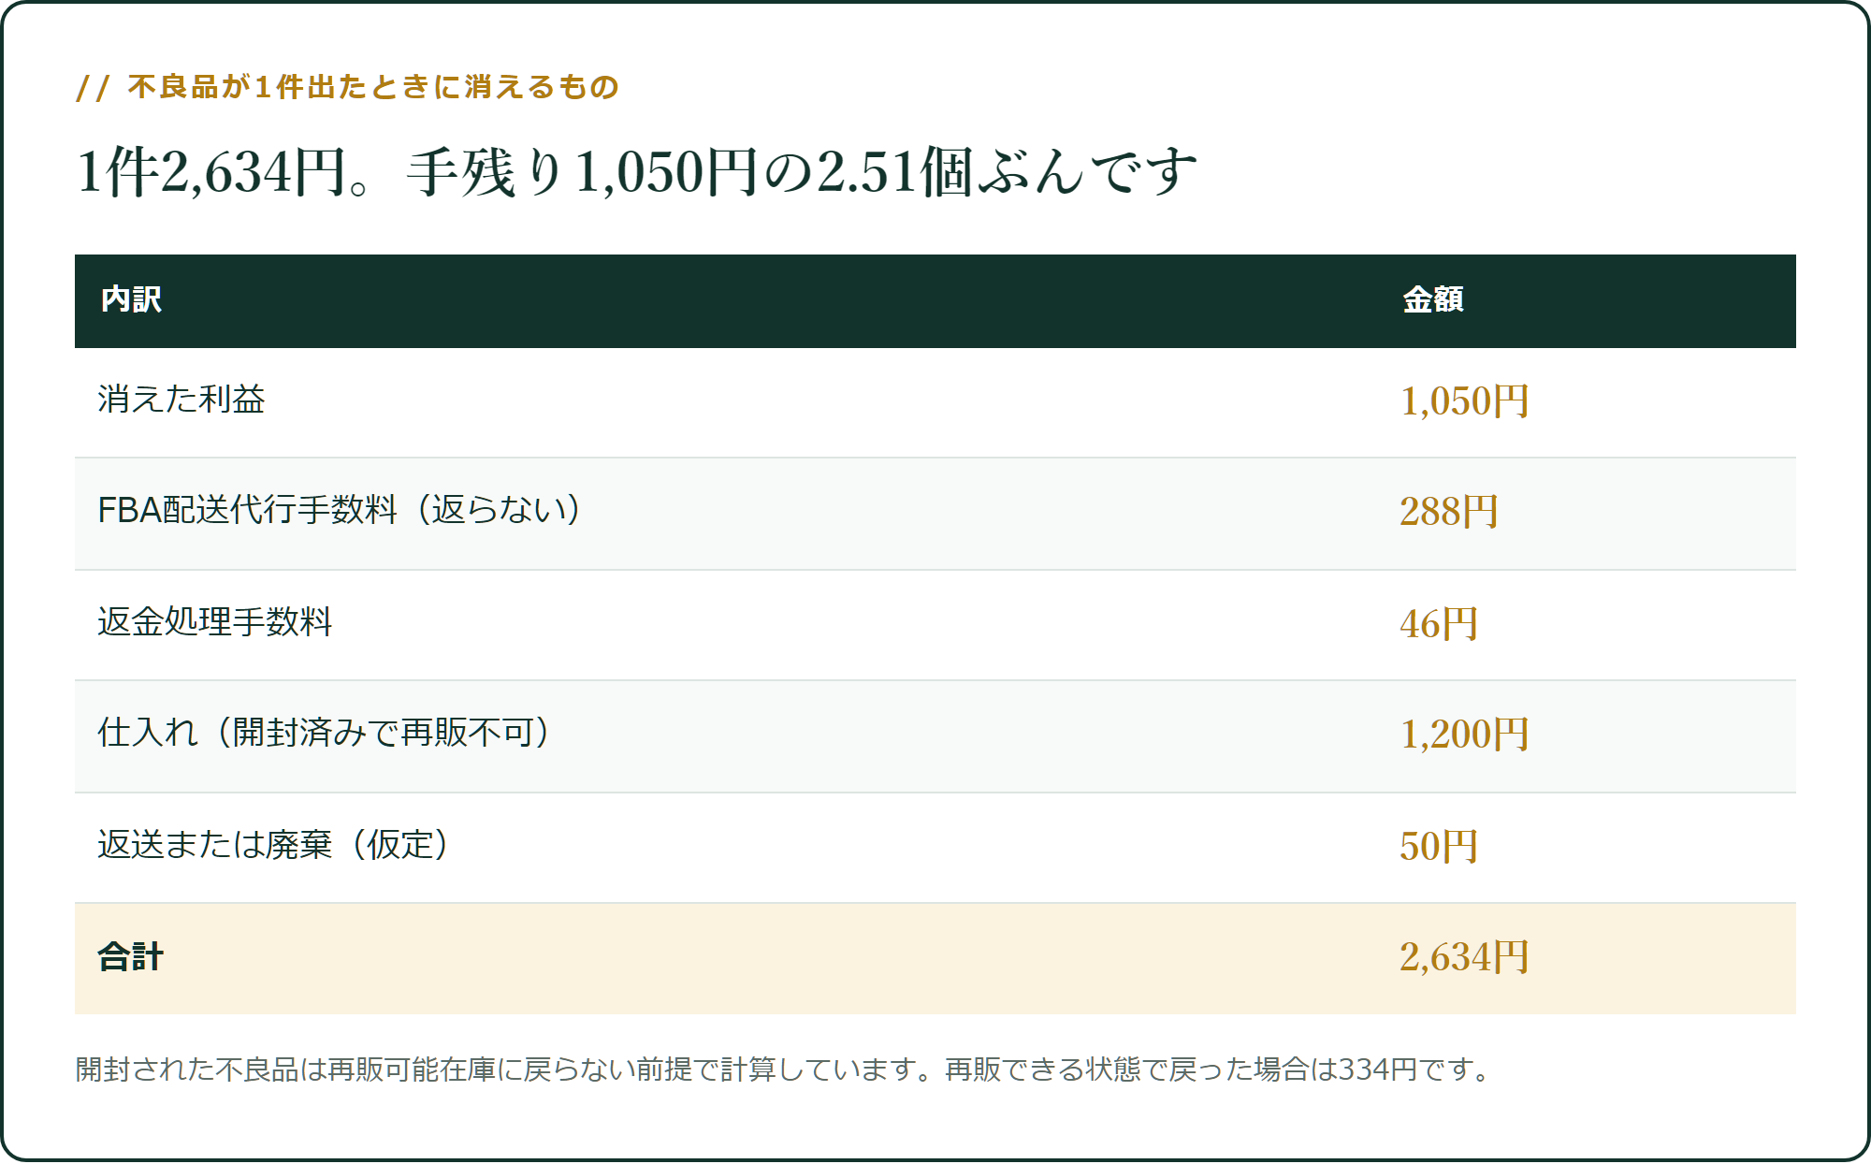Select the '内訳' column header
This screenshot has height=1164, width=1871.
(132, 299)
